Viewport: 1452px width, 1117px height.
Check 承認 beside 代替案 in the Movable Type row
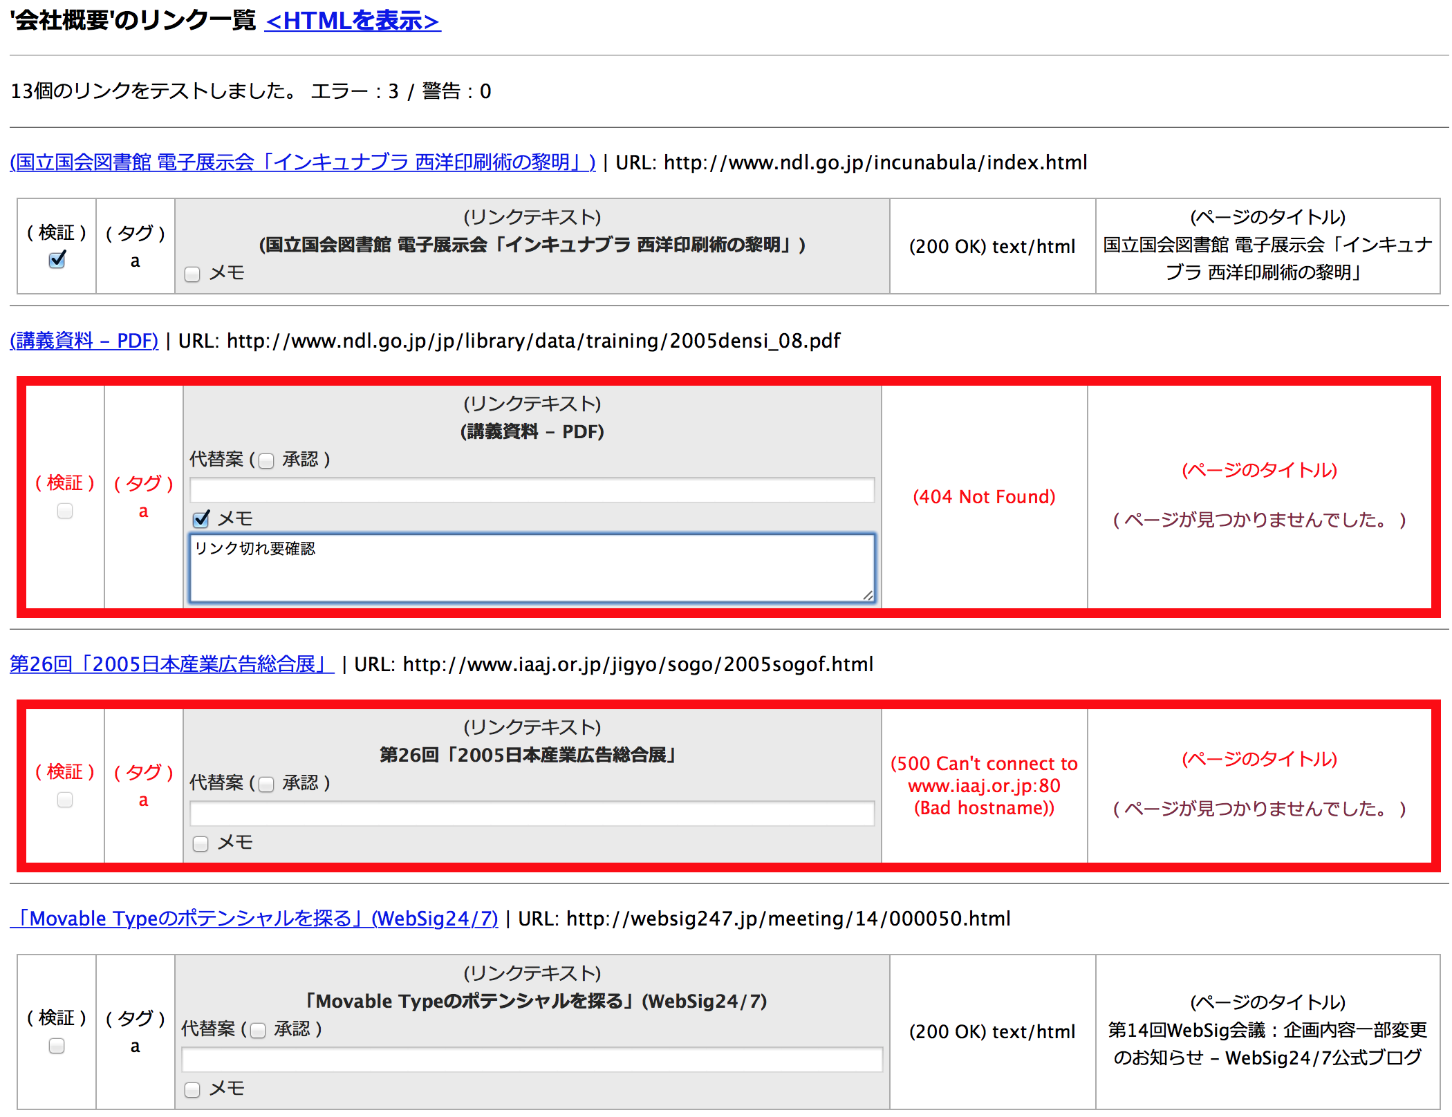pyautogui.click(x=257, y=1031)
